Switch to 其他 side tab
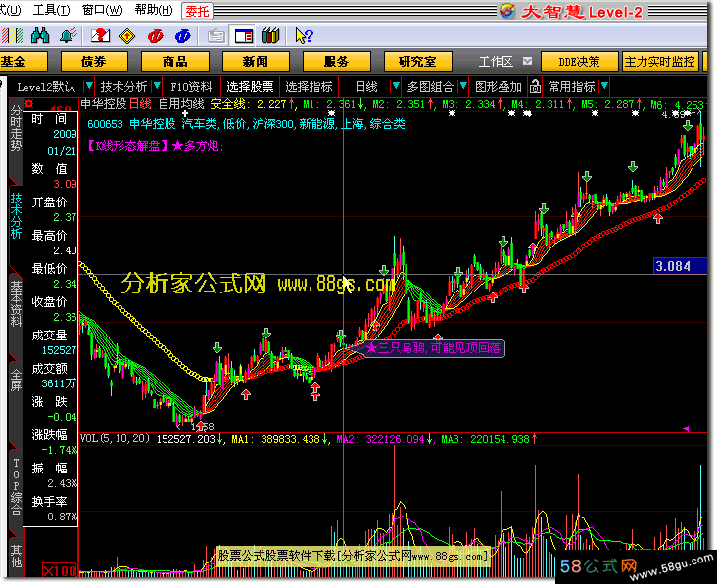This screenshot has width=717, height=584. tap(16, 556)
